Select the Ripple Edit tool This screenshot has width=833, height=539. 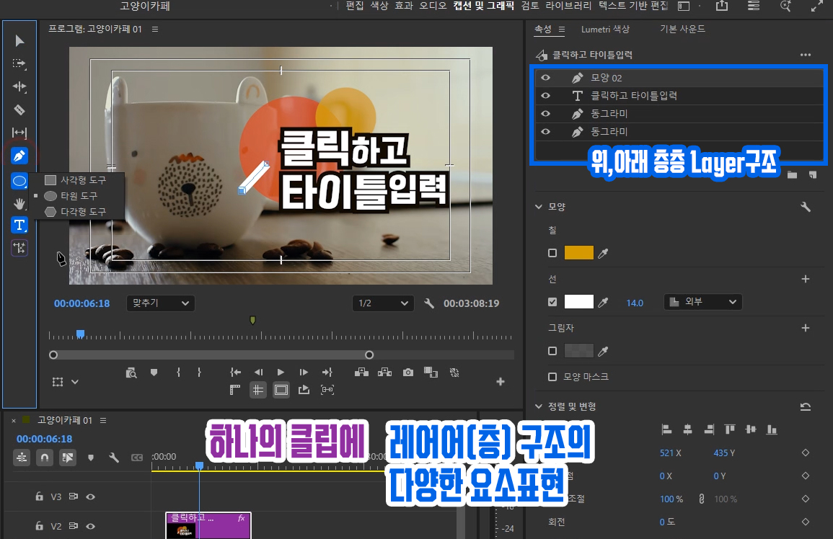[19, 86]
